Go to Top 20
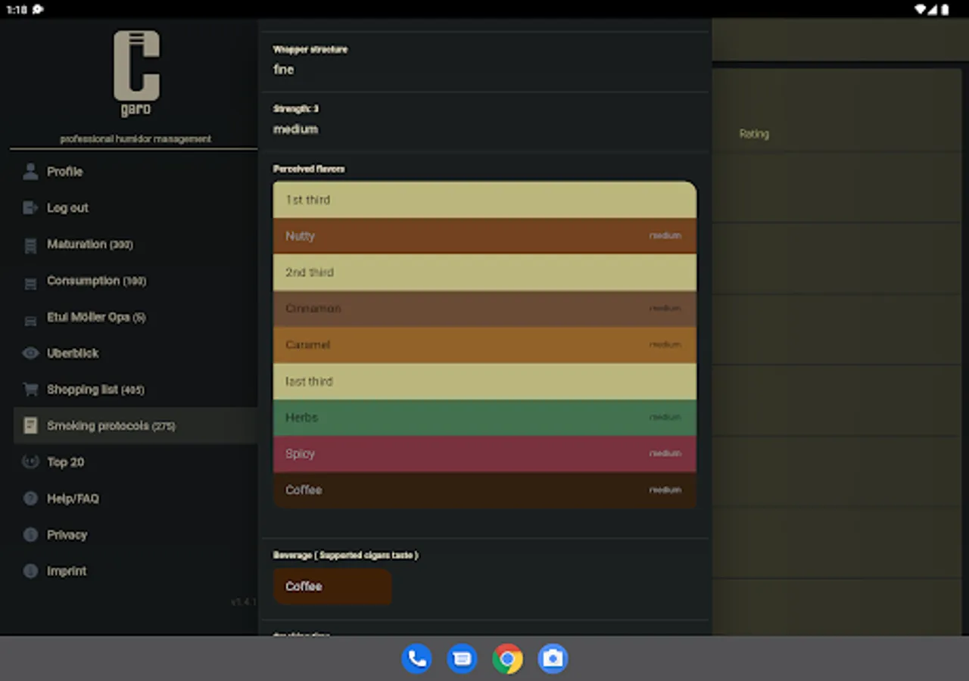The image size is (969, 681). [x=136, y=462]
